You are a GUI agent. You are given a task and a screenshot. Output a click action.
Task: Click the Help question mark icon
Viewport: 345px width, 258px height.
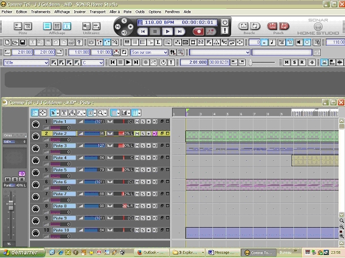pos(79,42)
